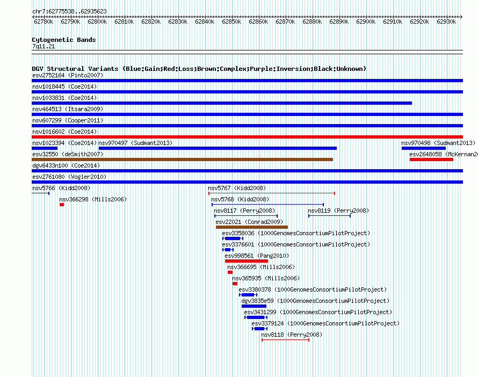
Task: Open variant nsv5766 (Kidd2008) label
Action: (61, 188)
